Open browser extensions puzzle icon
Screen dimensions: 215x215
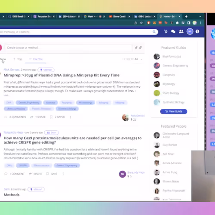coord(177,23)
